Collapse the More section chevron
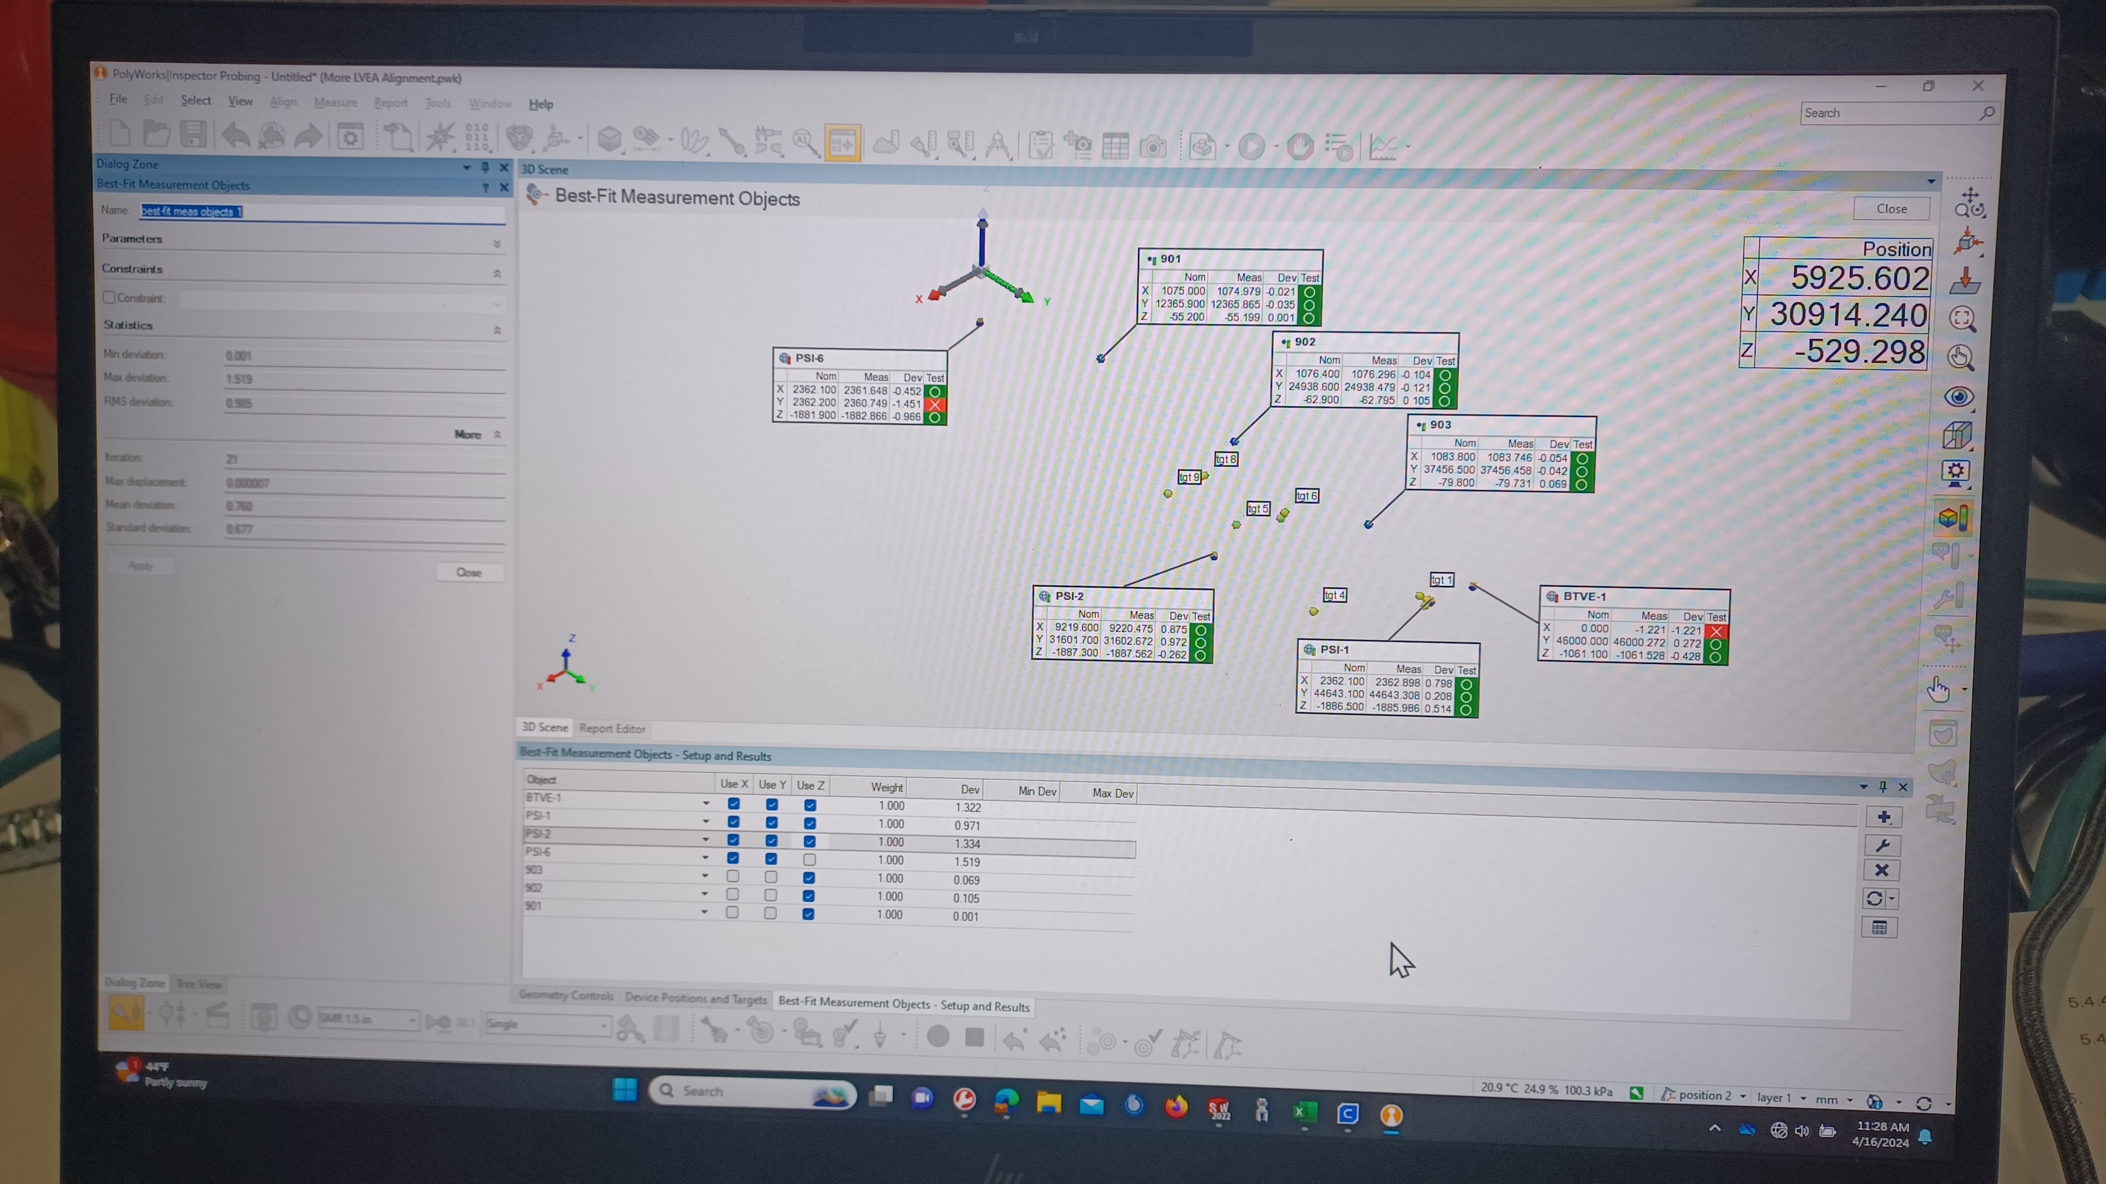This screenshot has width=2106, height=1184. [497, 435]
